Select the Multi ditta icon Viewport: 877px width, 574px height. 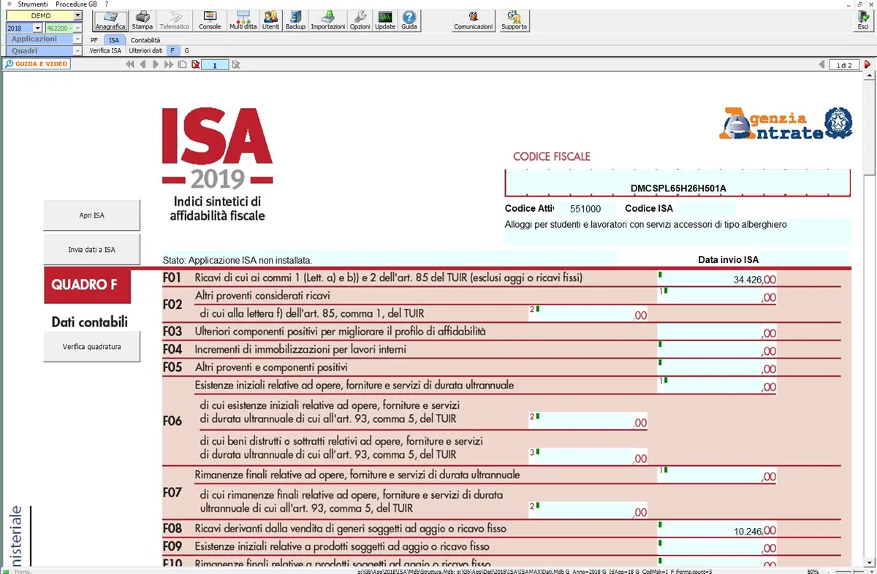(243, 20)
